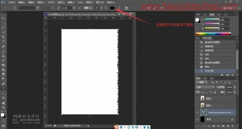Show hidden layer 图层 1
Screen dimensions: 242x129
197,106
